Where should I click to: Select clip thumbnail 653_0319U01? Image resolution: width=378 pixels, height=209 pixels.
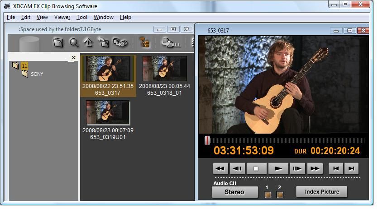point(108,112)
